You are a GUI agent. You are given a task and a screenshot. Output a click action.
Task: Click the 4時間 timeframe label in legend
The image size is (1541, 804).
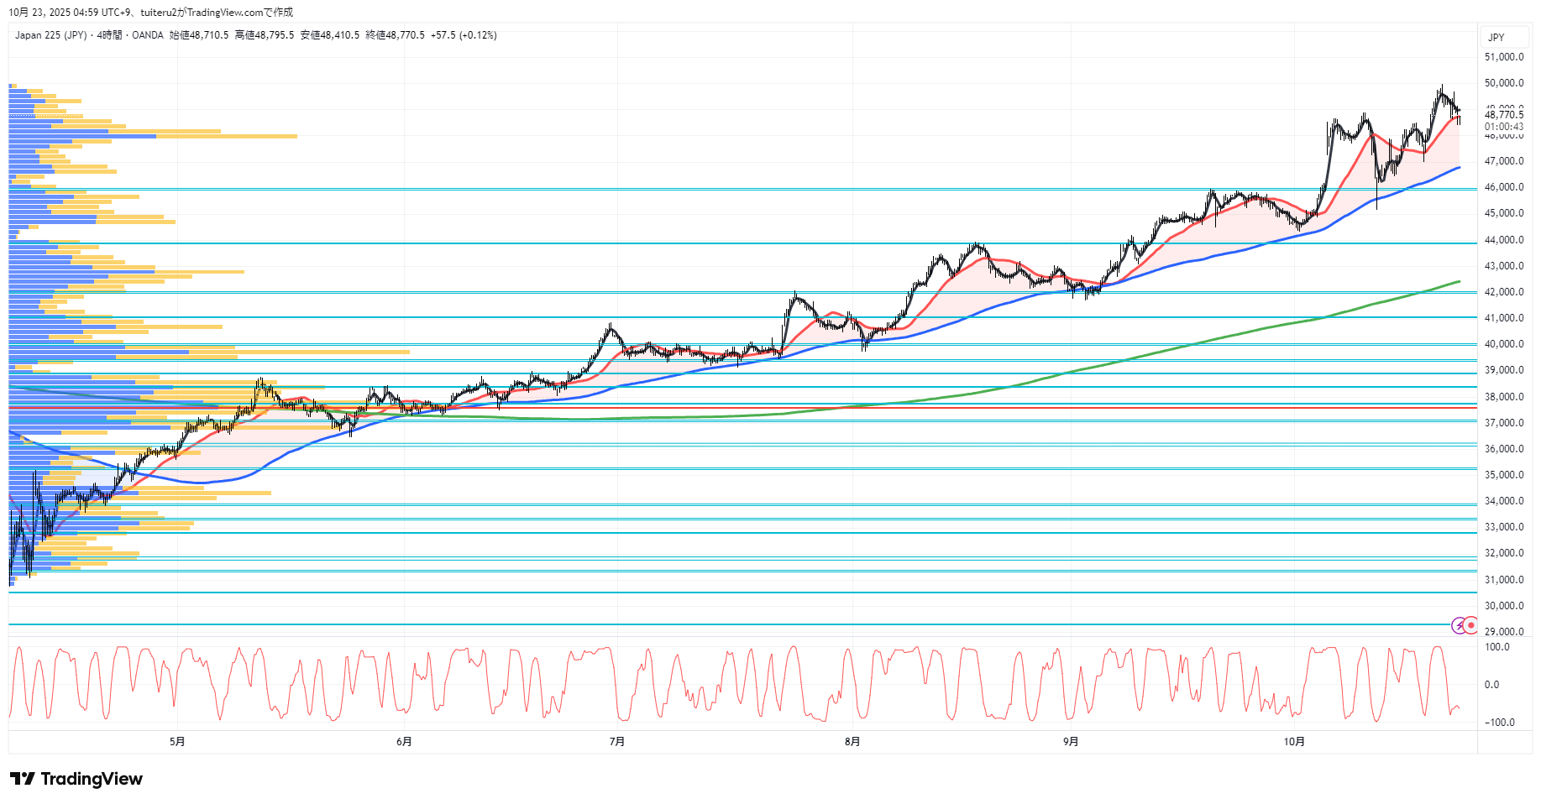point(109,35)
